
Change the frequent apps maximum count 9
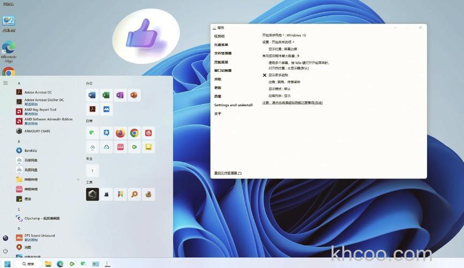pos(280,56)
